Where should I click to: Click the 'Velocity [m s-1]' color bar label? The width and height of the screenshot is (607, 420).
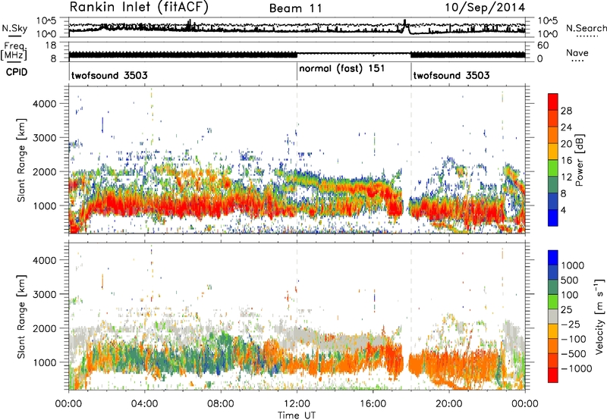click(x=599, y=316)
